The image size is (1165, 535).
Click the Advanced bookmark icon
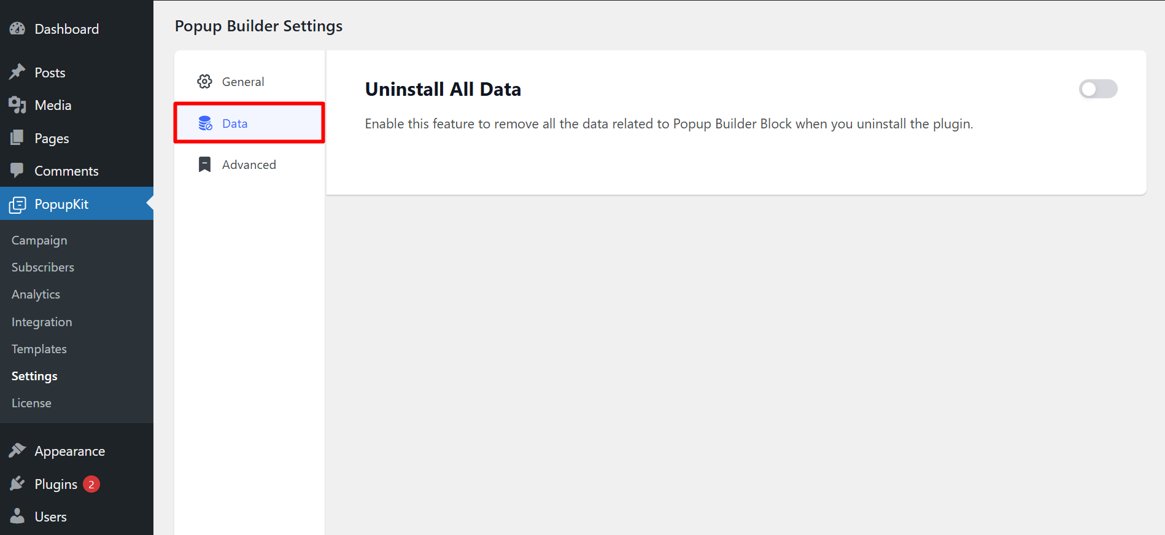(204, 165)
